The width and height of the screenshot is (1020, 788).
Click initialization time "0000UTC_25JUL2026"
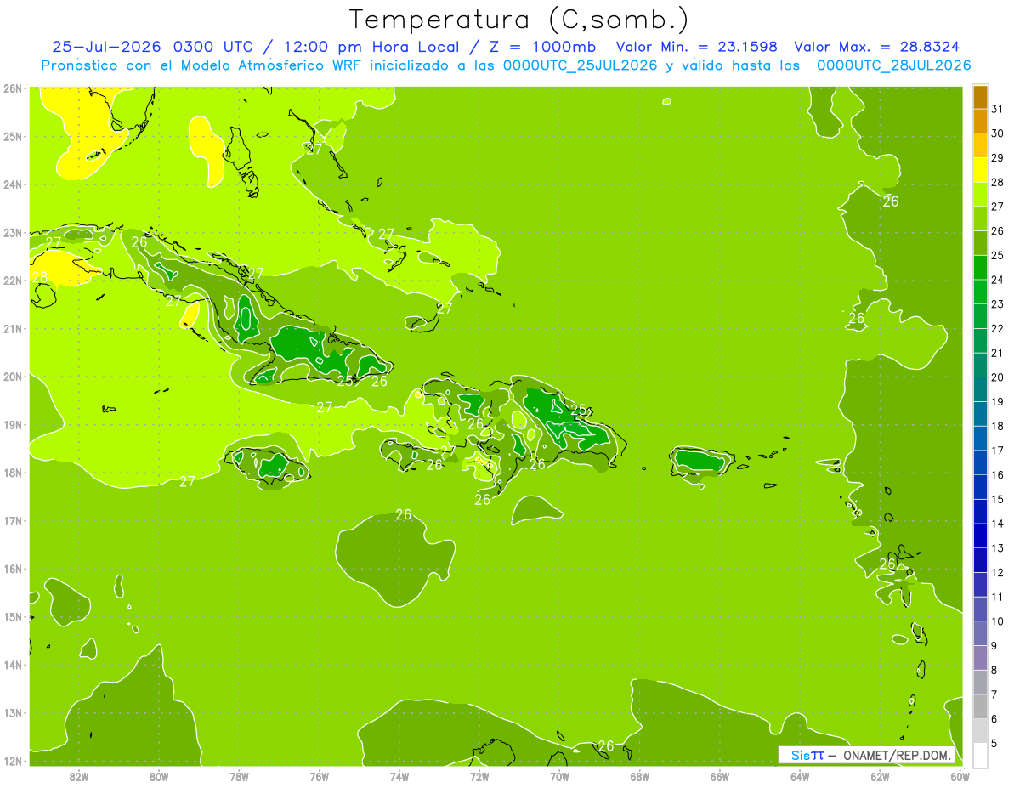(581, 65)
